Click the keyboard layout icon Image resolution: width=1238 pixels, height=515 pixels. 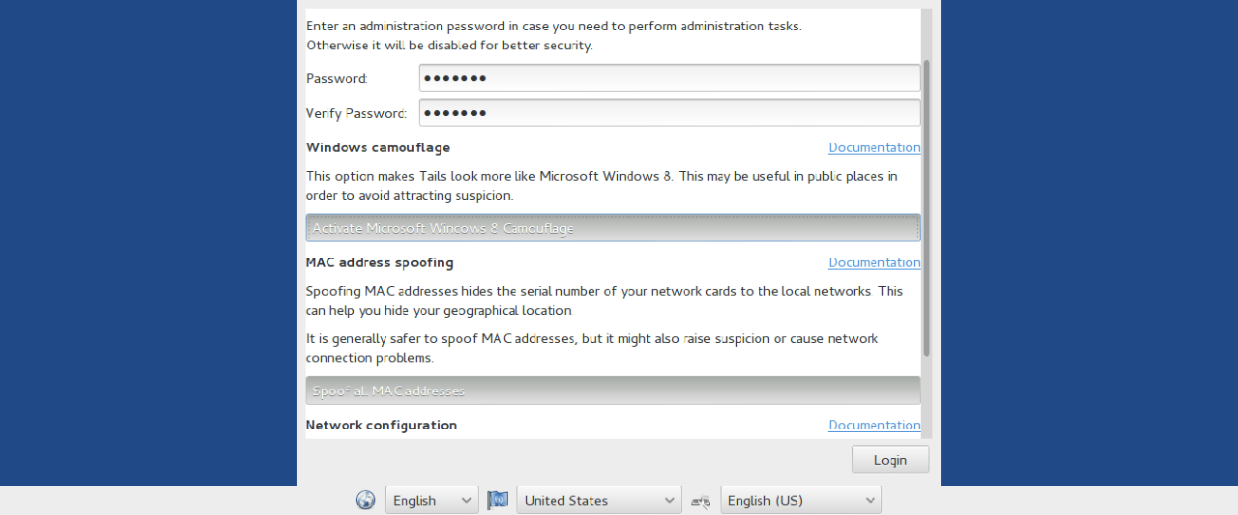point(700,501)
